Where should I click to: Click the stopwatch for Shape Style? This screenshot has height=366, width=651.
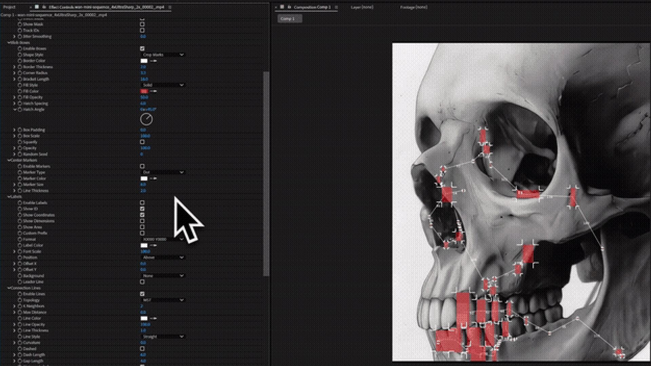click(x=20, y=55)
